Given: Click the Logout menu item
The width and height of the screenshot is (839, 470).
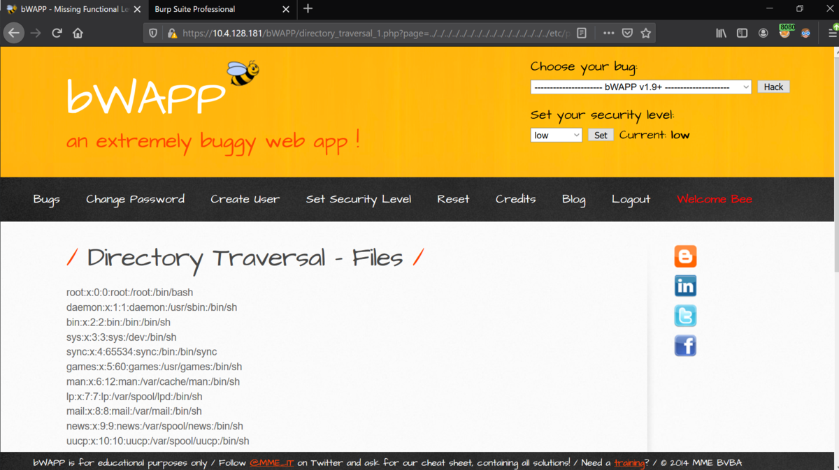Looking at the screenshot, I should tap(631, 199).
